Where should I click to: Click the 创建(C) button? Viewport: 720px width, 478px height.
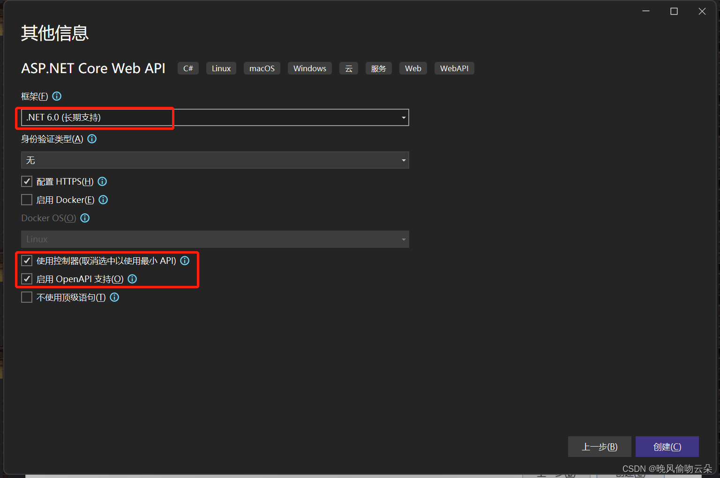[x=667, y=447]
